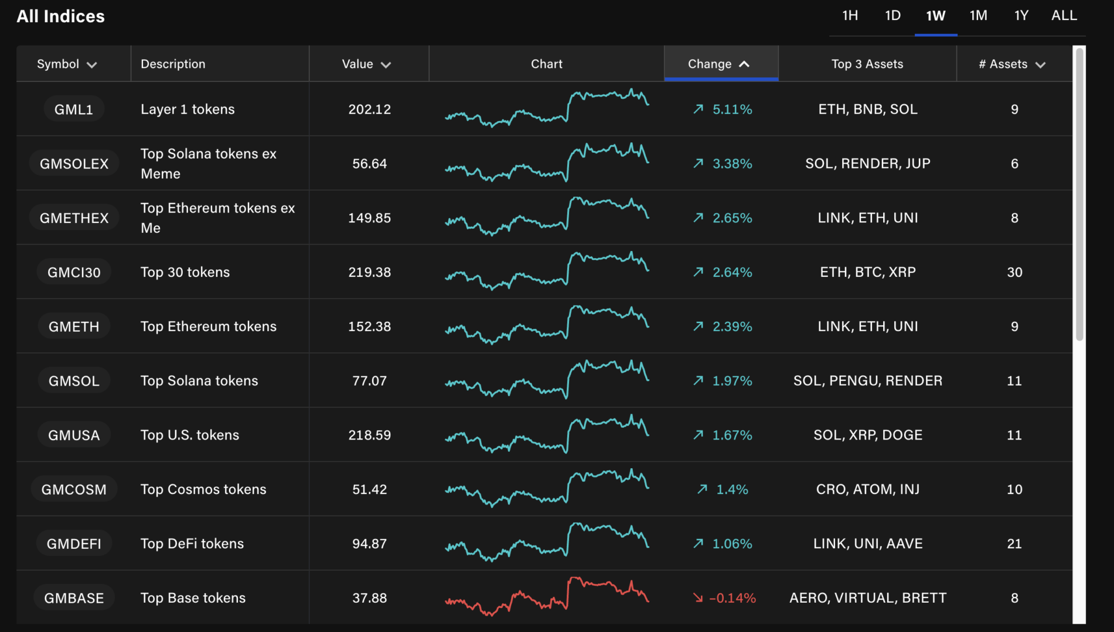Screen dimensions: 1114x632
Task: Open the GMBASE symbol badge
Action: coord(74,598)
